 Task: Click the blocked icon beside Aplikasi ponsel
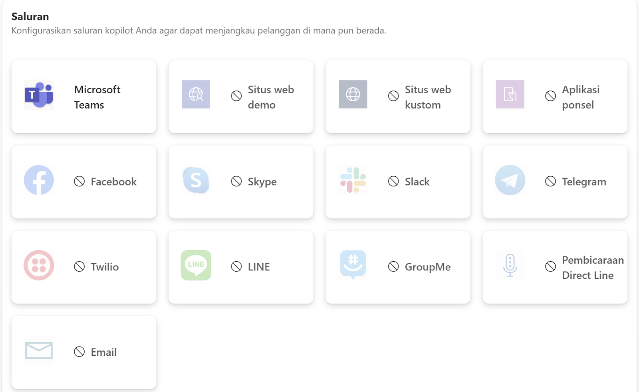pos(550,96)
